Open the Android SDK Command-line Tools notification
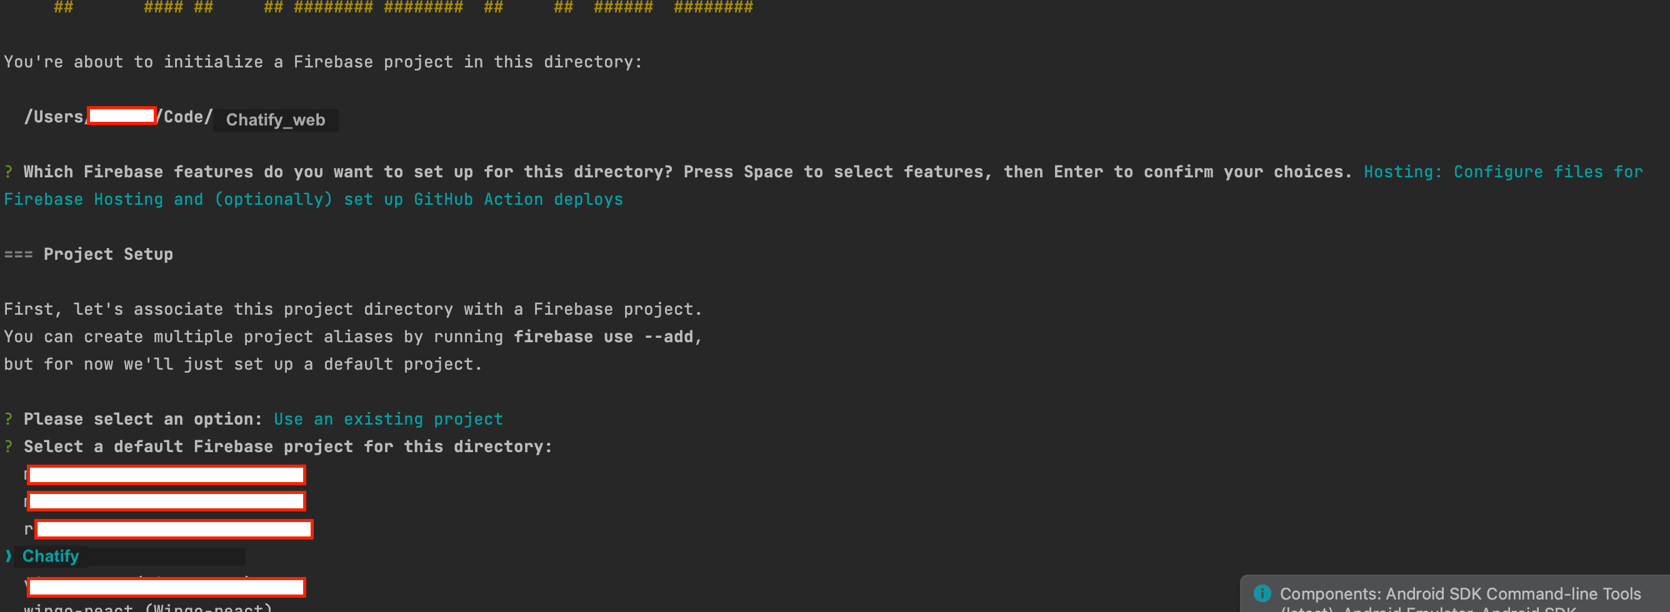This screenshot has width=1670, height=612. point(1460,593)
